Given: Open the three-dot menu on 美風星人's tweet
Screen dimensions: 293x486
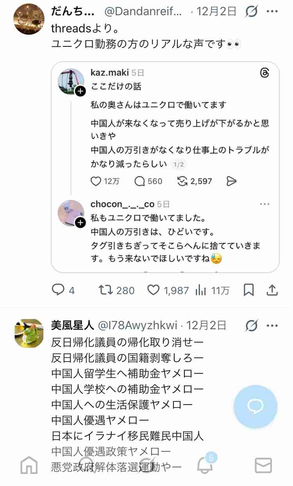Looking at the screenshot, I should click(273, 325).
